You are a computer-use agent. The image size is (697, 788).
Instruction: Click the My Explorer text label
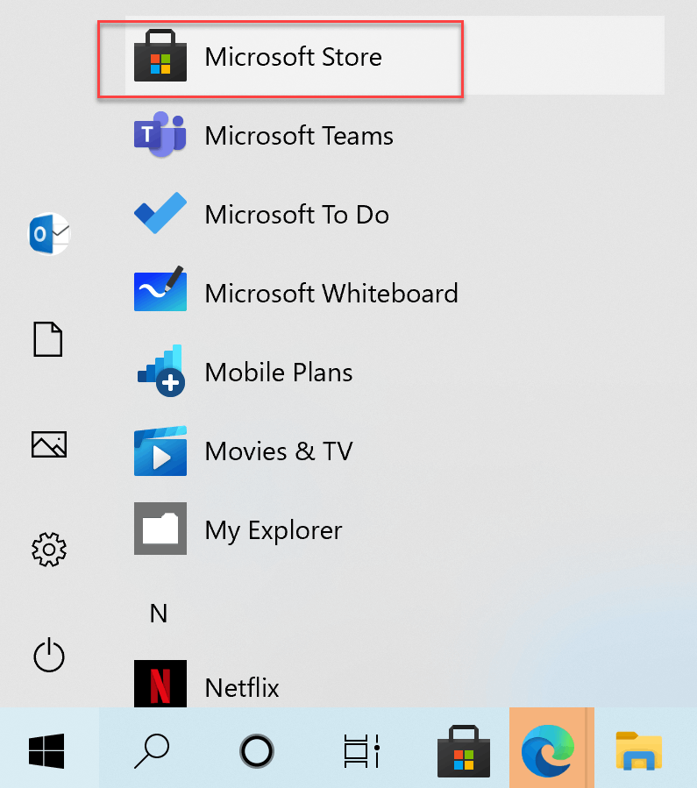coord(274,530)
